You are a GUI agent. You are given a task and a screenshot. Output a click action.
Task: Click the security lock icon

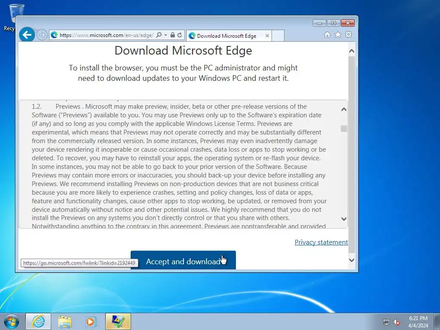click(x=173, y=35)
